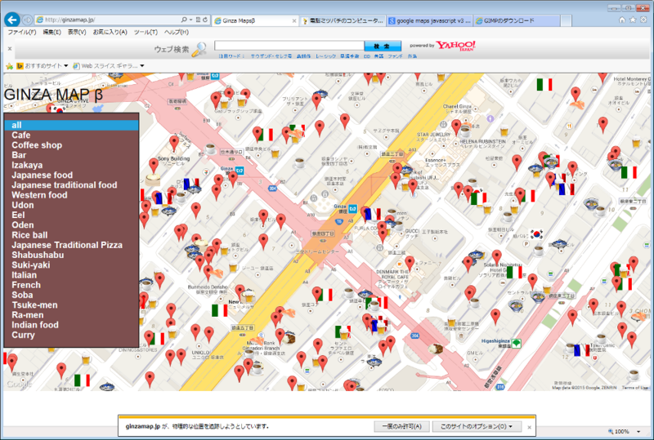This screenshot has width=654, height=440.
Task: Close the Ginza Mapsβ tab
Action: (294, 21)
